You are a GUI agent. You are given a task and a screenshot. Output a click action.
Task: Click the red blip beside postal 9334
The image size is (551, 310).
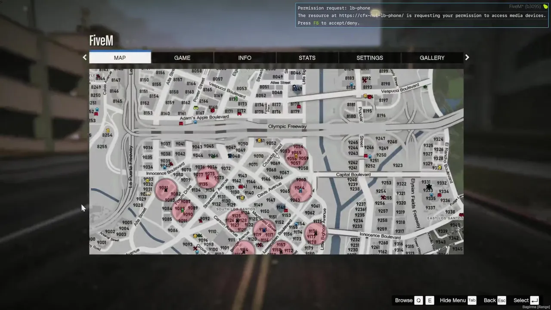pos(439,195)
